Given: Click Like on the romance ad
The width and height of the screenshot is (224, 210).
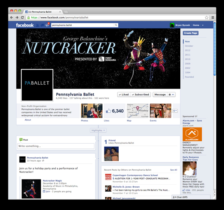Looking at the screenshot, I should (x=188, y=190).
